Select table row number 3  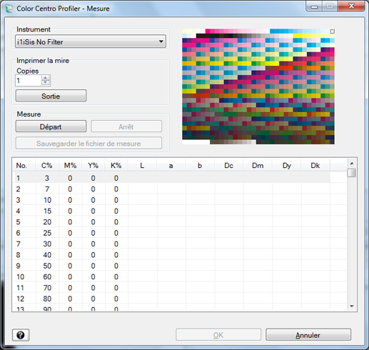pos(172,200)
